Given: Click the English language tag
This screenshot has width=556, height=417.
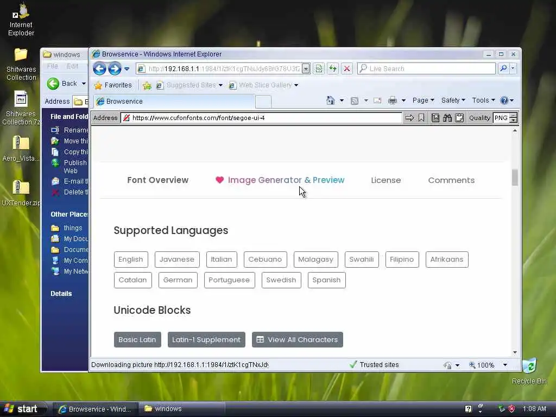Looking at the screenshot, I should 131,260.
